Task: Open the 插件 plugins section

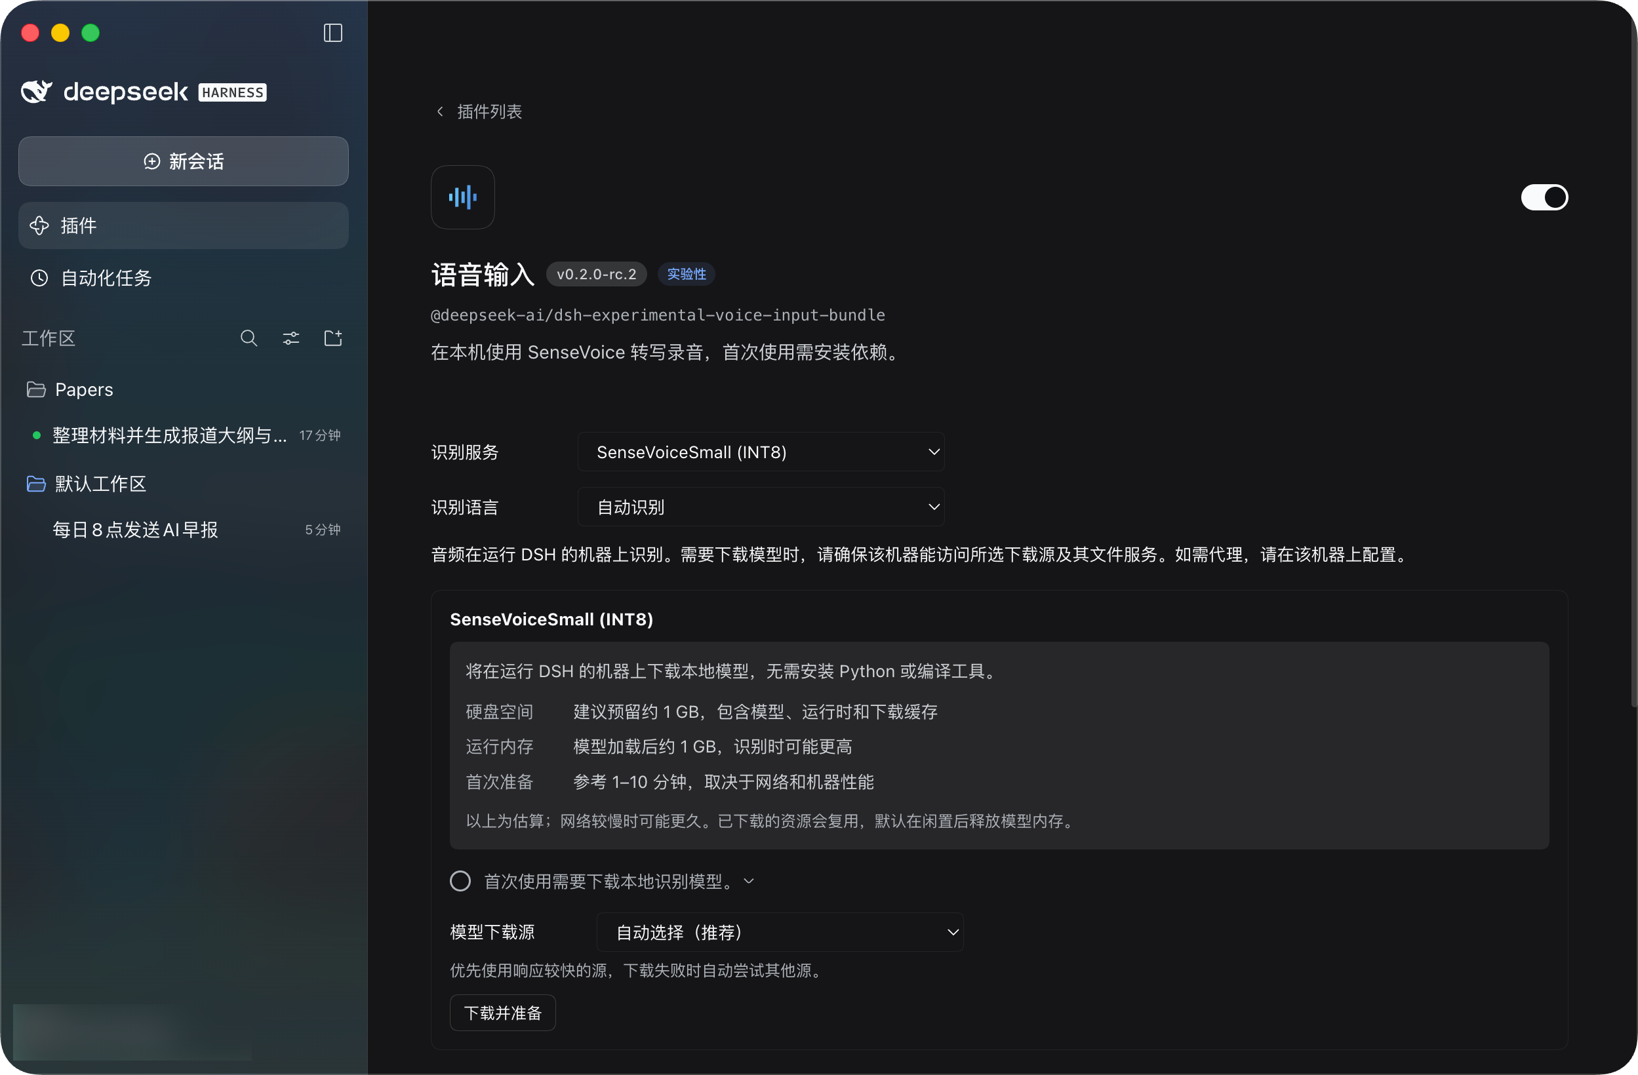Action: (184, 225)
